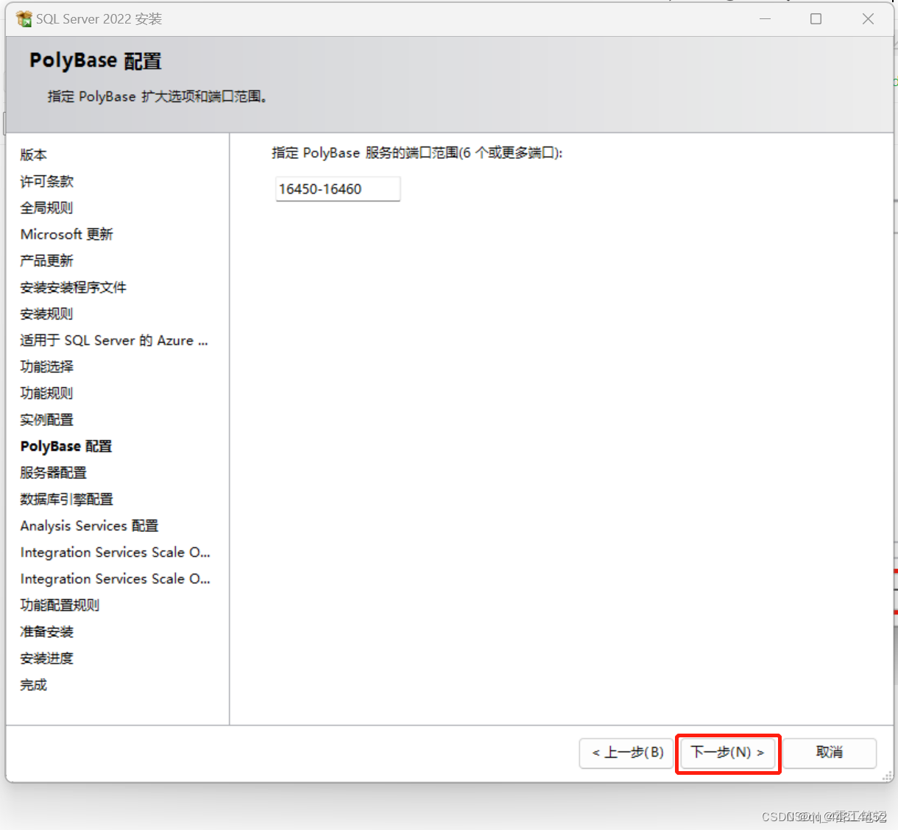Select 全局规则 step in sidebar
The image size is (898, 830).
(47, 207)
